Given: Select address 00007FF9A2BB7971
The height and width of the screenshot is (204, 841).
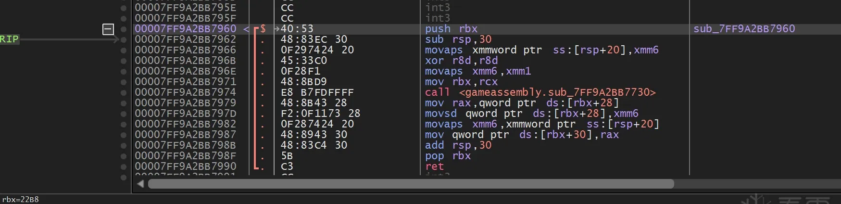Looking at the screenshot, I should (186, 82).
